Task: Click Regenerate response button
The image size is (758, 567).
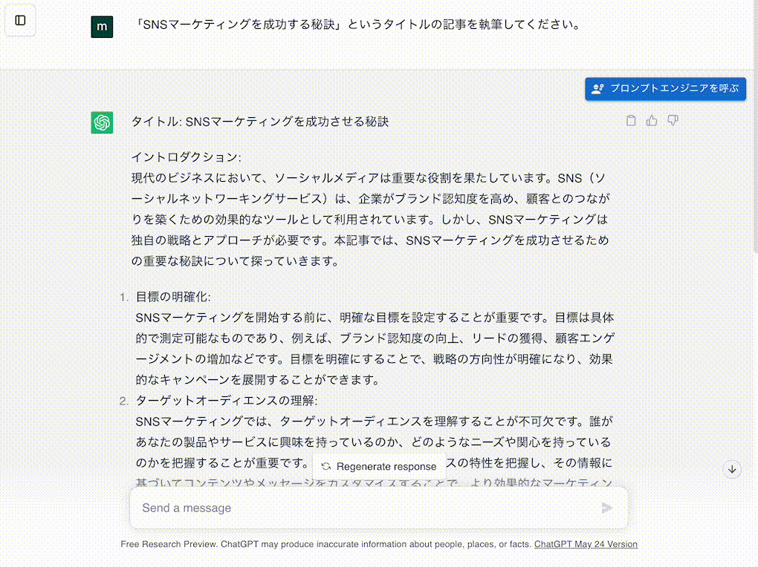Action: point(379,467)
